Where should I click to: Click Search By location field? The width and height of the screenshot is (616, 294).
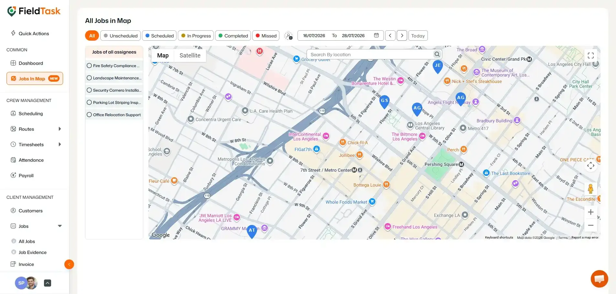click(371, 55)
